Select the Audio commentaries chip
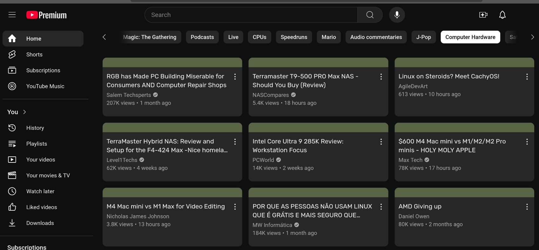This screenshot has width=539, height=250. [376, 37]
